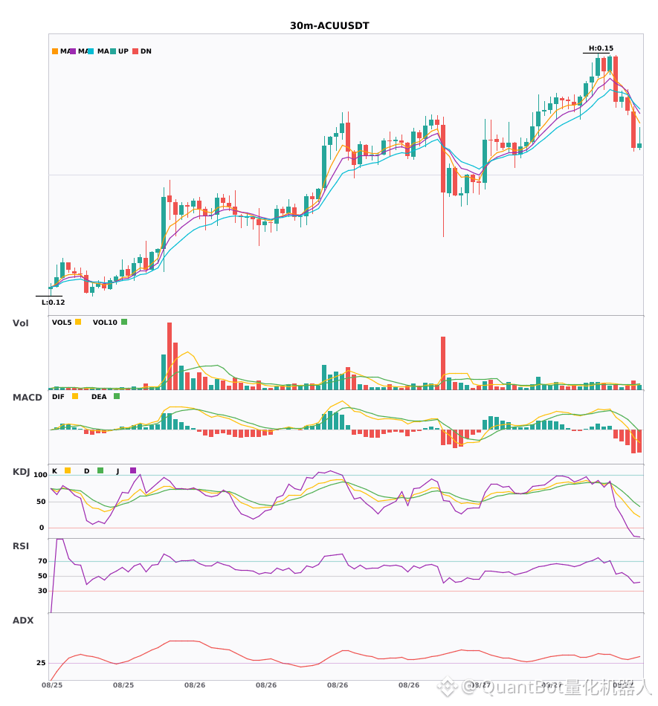This screenshot has width=658, height=706.
Task: Click the KDJ panel label
Action: pyautogui.click(x=21, y=472)
